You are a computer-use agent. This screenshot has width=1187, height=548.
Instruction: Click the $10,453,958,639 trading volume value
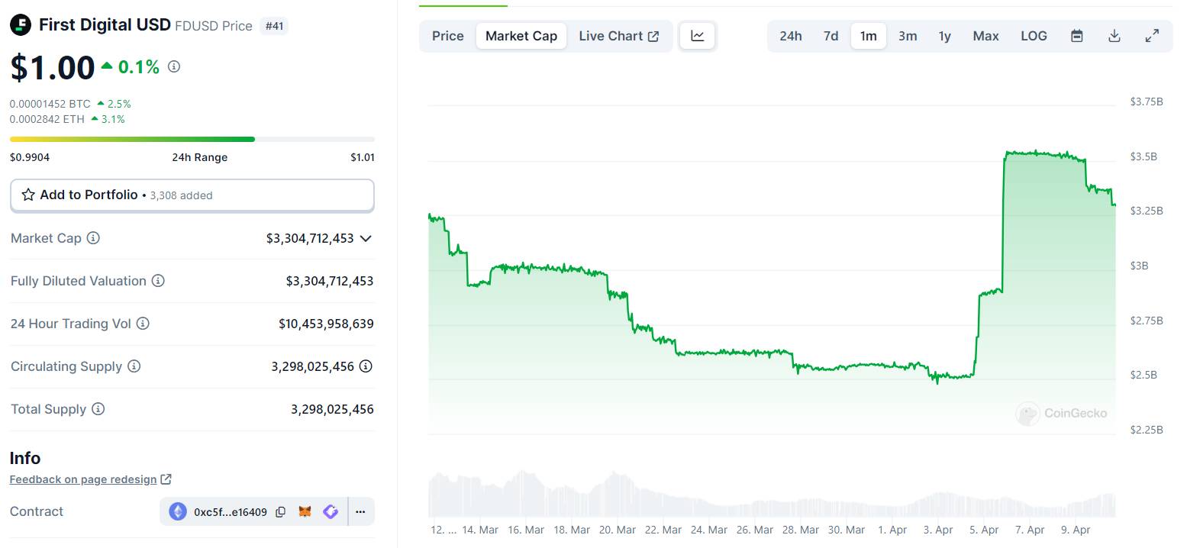326,324
